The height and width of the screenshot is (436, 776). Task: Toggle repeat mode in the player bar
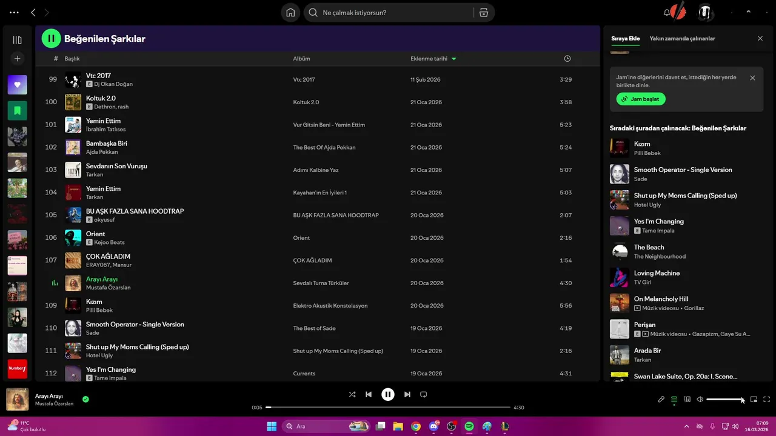coord(424,394)
